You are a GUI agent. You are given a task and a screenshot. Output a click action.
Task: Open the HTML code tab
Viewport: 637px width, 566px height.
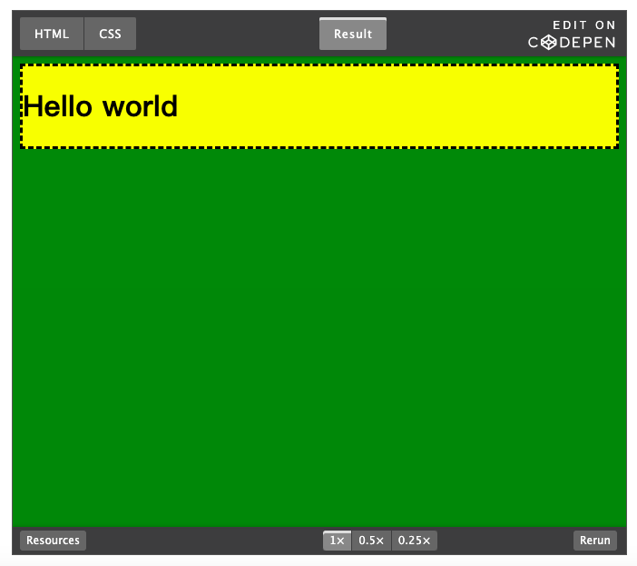click(52, 34)
